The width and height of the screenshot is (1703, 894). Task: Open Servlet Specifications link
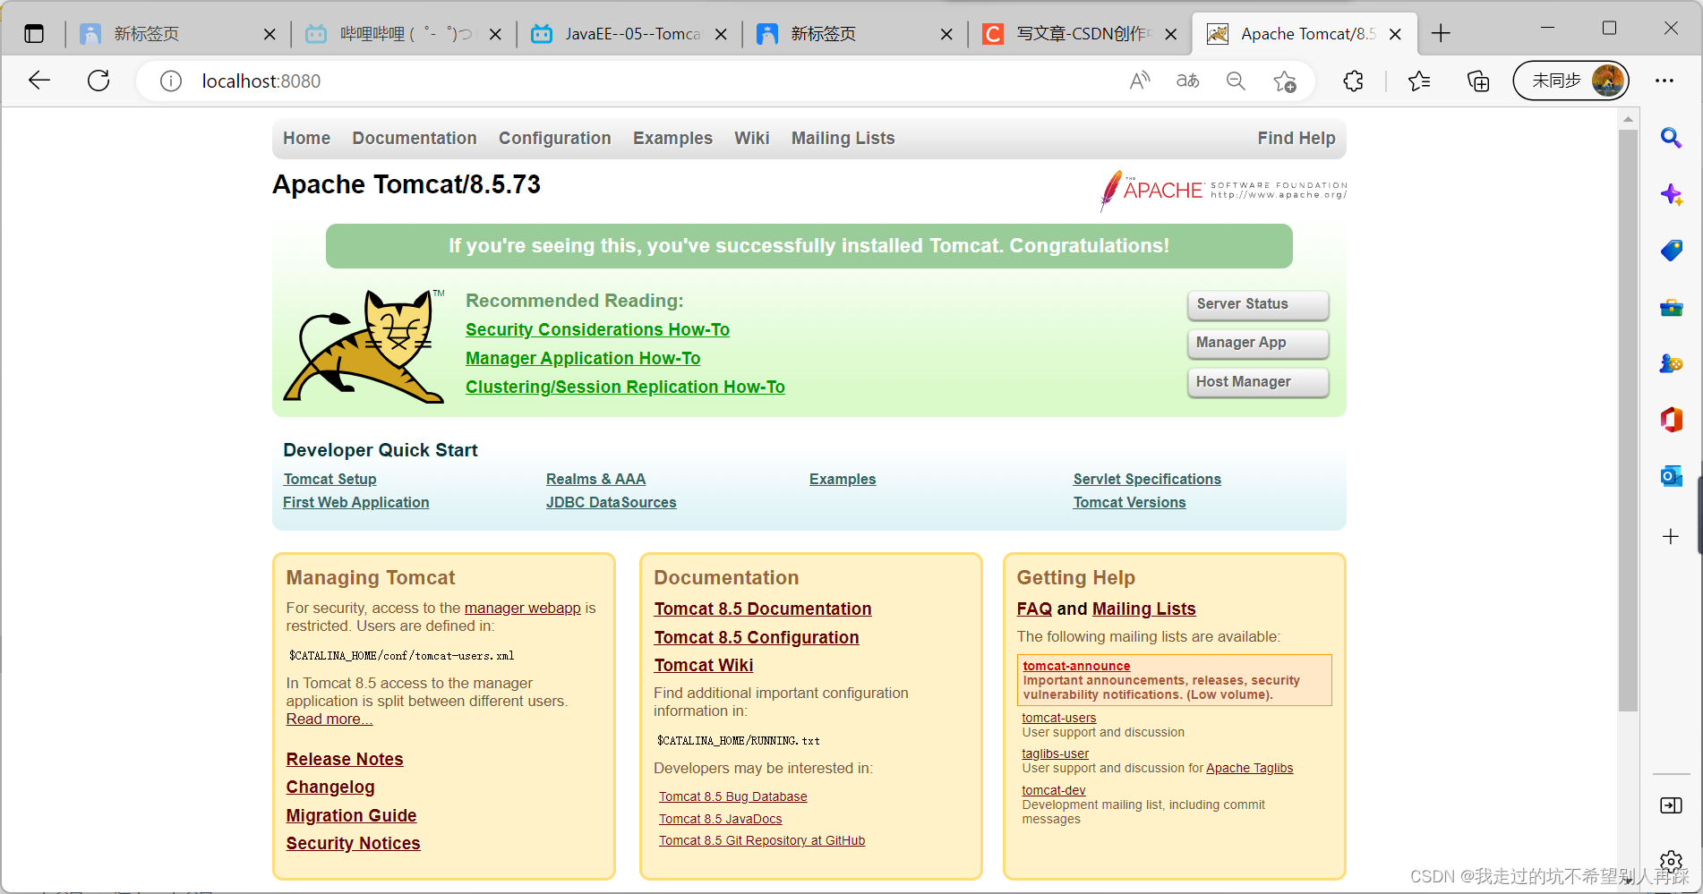click(x=1147, y=479)
